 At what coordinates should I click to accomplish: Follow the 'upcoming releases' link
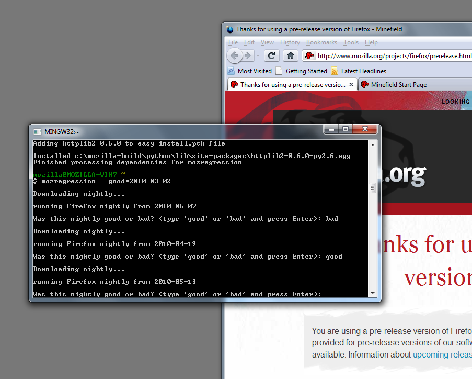tap(442, 354)
